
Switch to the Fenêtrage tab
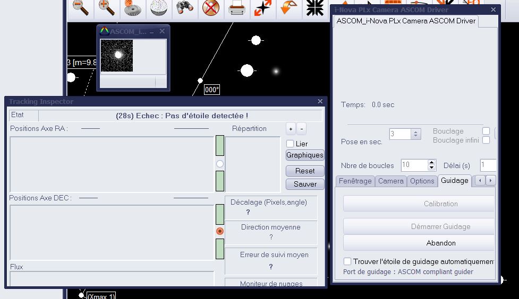355,181
